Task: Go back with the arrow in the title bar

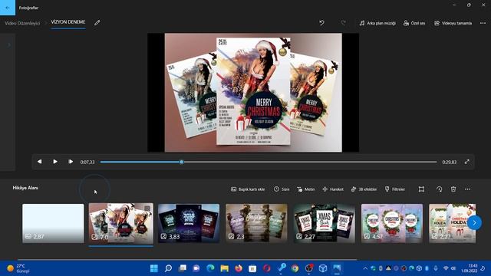Action: [8, 8]
